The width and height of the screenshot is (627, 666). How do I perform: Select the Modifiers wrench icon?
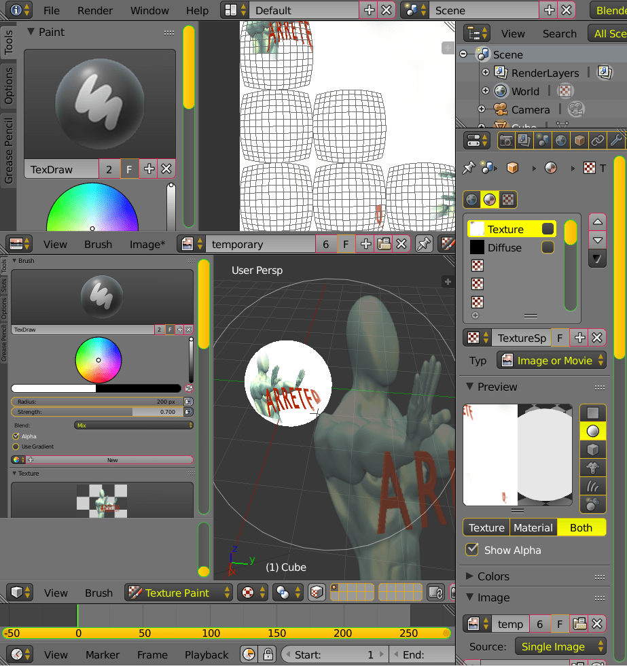click(615, 139)
